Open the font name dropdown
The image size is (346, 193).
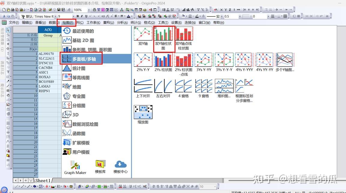(x=56, y=16)
